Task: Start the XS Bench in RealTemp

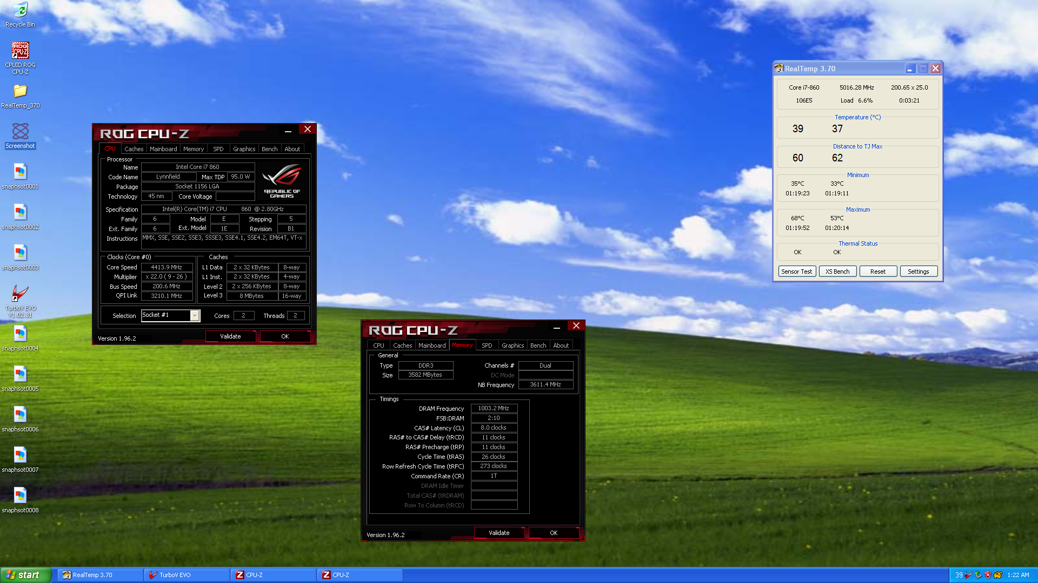Action: (837, 272)
